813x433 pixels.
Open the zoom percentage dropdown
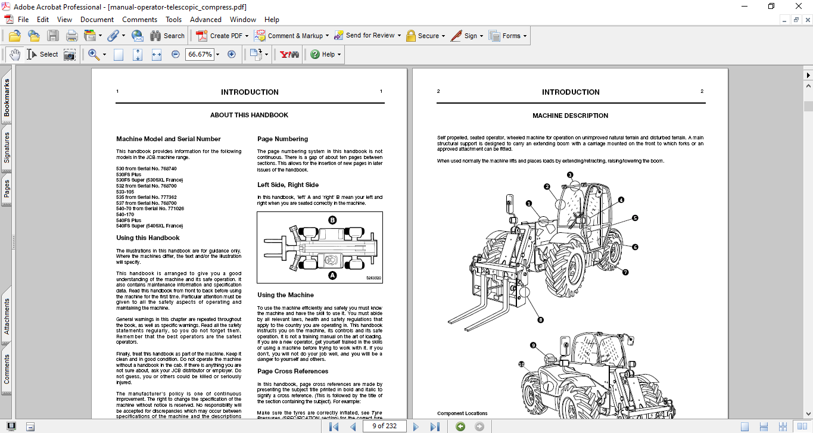pos(217,54)
